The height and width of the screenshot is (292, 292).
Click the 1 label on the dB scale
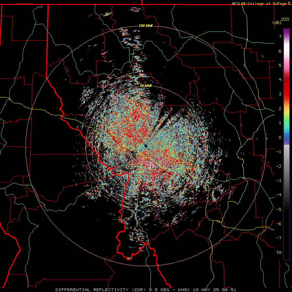click(x=280, y=123)
